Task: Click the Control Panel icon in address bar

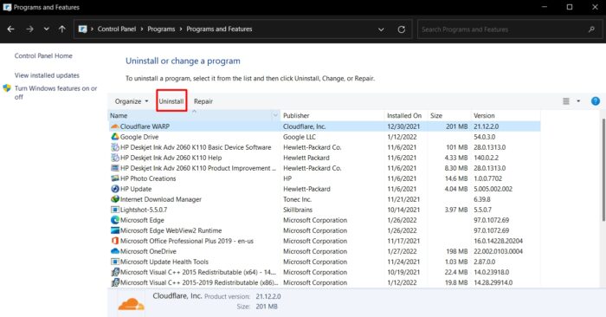Action: (x=83, y=29)
